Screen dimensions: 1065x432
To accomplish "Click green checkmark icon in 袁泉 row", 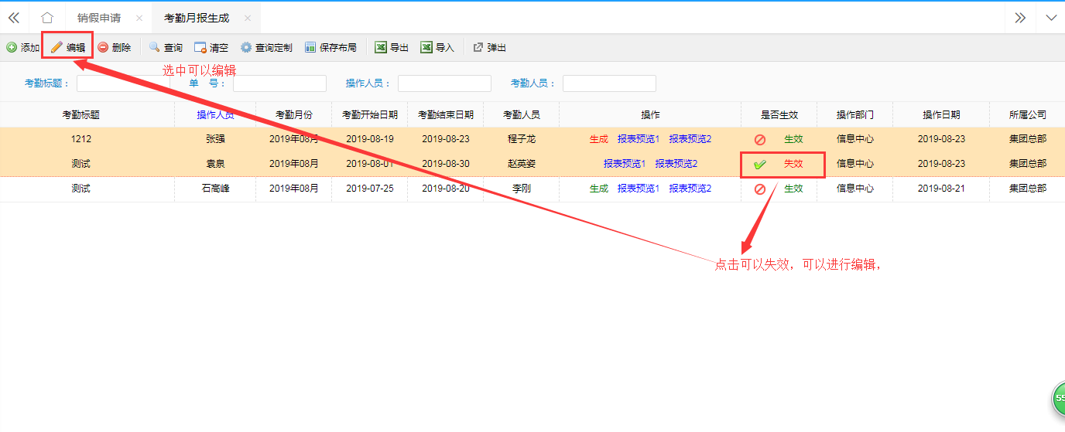I will click(x=760, y=165).
